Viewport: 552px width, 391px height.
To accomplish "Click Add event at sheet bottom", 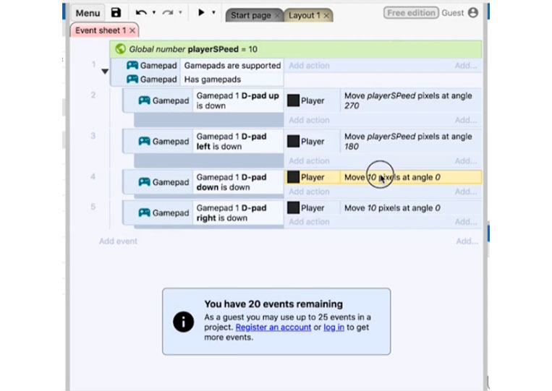I will point(118,241).
